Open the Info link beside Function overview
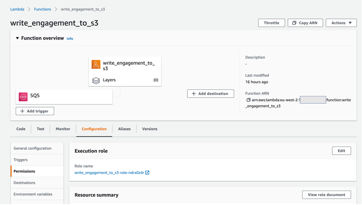Image resolution: width=362 pixels, height=205 pixels. 70,39
